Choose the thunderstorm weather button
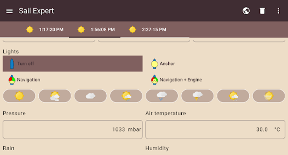Viewport: 288px width, 155px height. (x=198, y=96)
